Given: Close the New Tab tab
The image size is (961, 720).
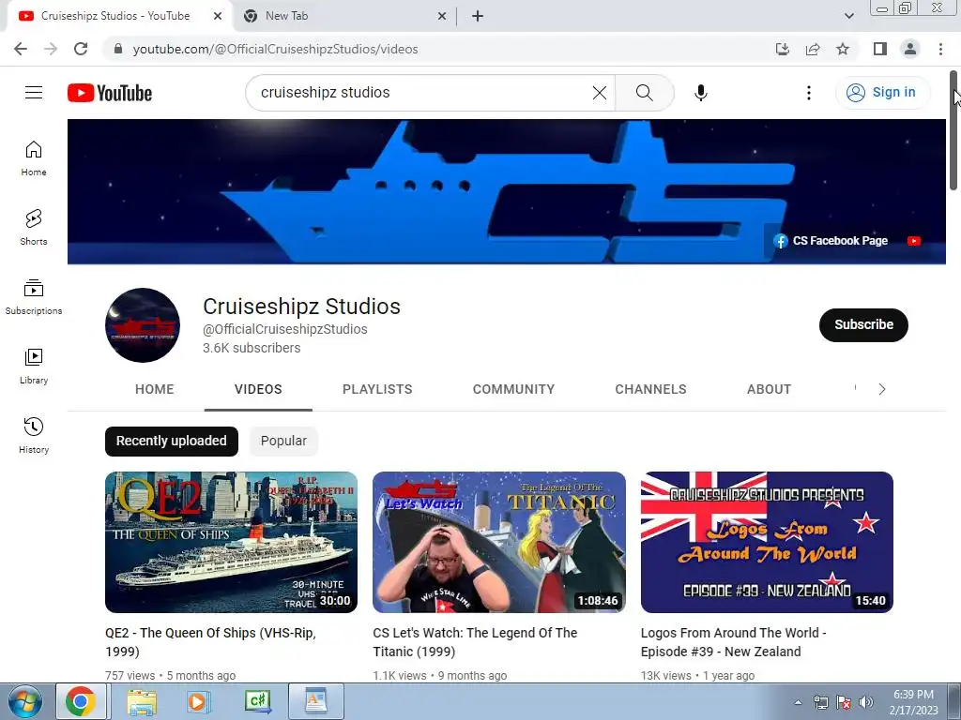Looking at the screenshot, I should (x=442, y=16).
